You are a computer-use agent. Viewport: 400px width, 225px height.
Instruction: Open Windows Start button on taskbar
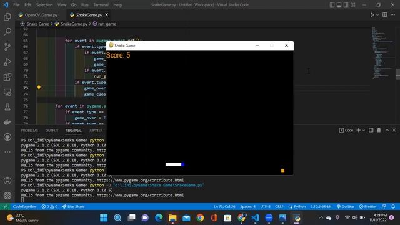pyautogui.click(x=104, y=218)
